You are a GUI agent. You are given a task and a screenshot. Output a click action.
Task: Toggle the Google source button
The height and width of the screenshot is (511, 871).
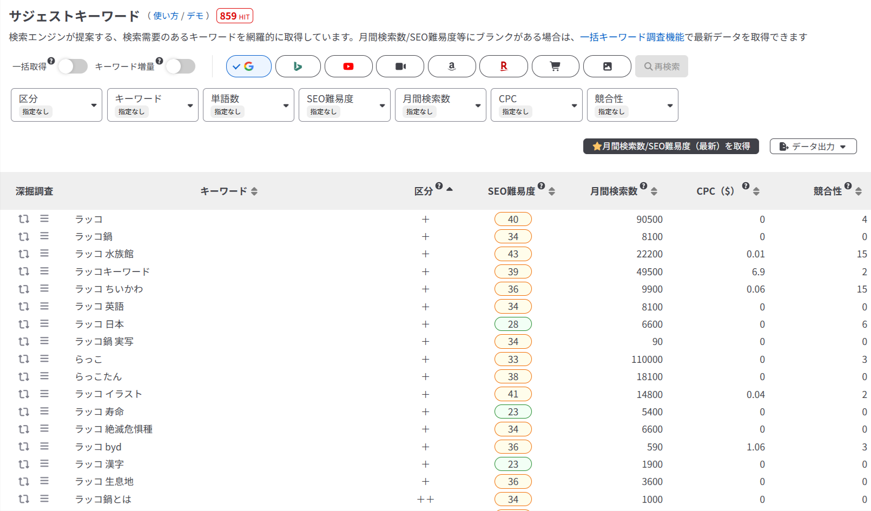tap(249, 67)
